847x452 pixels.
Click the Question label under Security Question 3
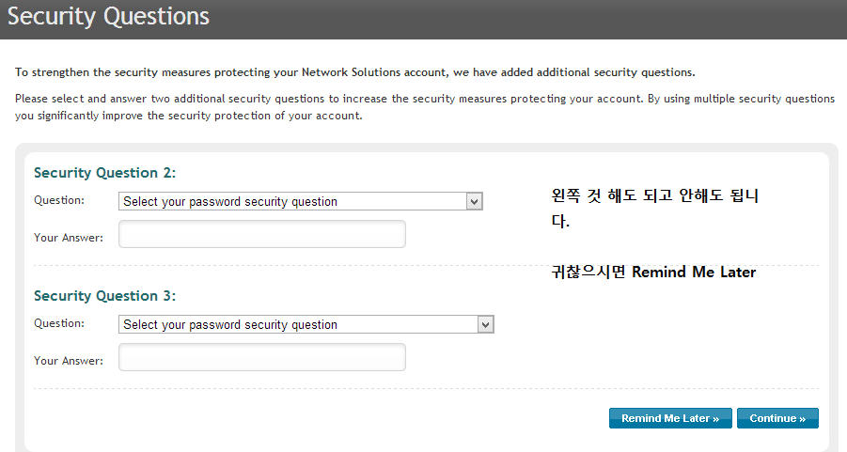coord(59,323)
